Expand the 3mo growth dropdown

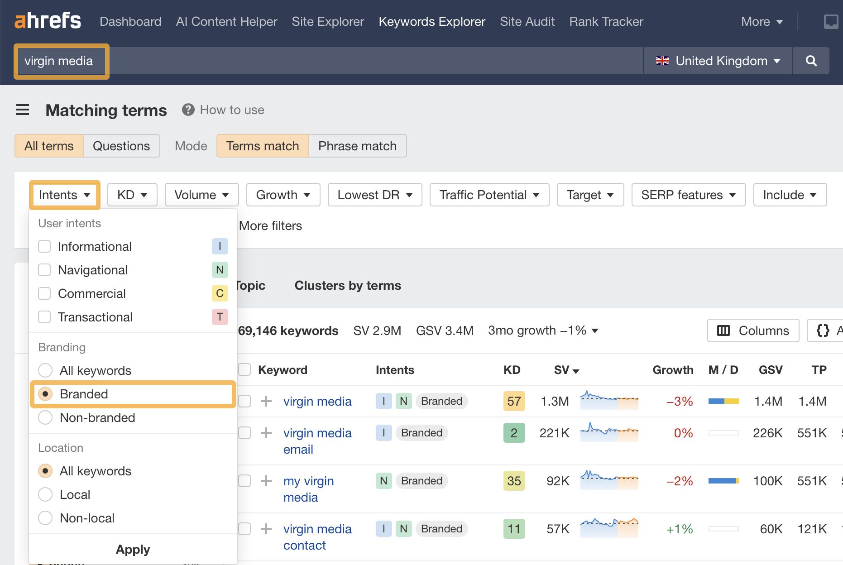coord(541,330)
